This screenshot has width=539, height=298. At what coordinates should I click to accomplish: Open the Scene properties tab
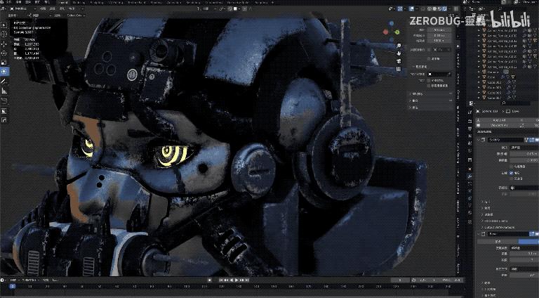tap(470, 144)
